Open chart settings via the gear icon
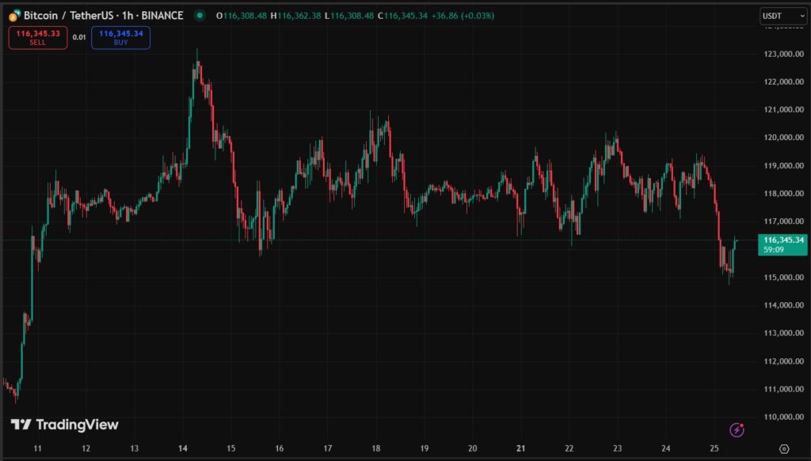The image size is (811, 461). click(x=784, y=449)
